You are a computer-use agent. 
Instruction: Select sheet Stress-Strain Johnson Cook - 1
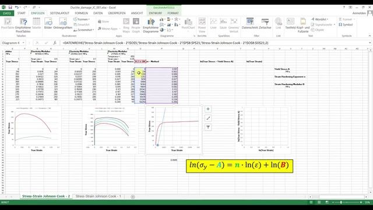(x=98, y=196)
